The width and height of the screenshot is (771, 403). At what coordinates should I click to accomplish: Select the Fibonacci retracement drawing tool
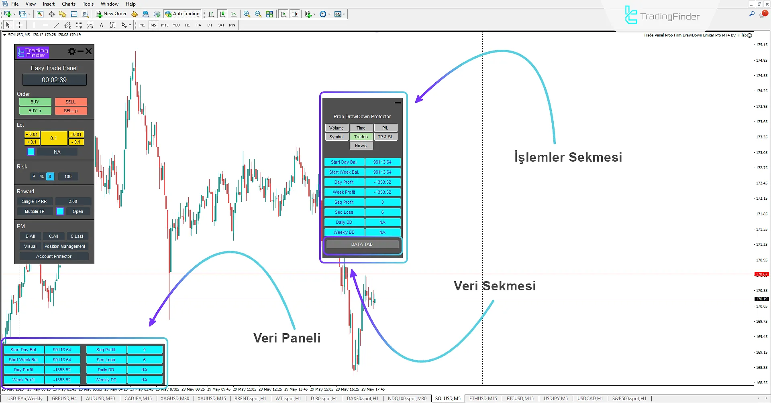(x=79, y=24)
